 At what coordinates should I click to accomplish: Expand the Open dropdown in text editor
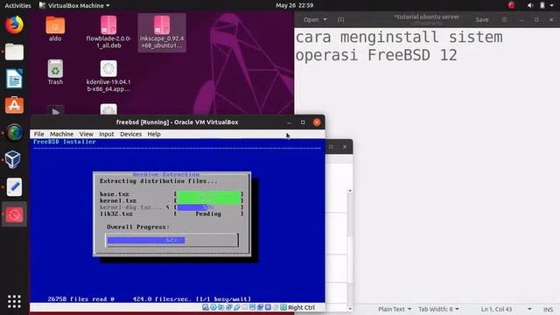pyautogui.click(x=315, y=19)
